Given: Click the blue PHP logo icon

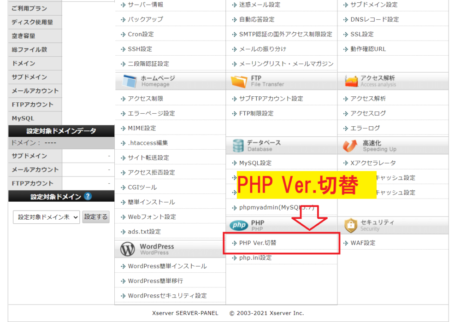Looking at the screenshot, I should (x=239, y=225).
